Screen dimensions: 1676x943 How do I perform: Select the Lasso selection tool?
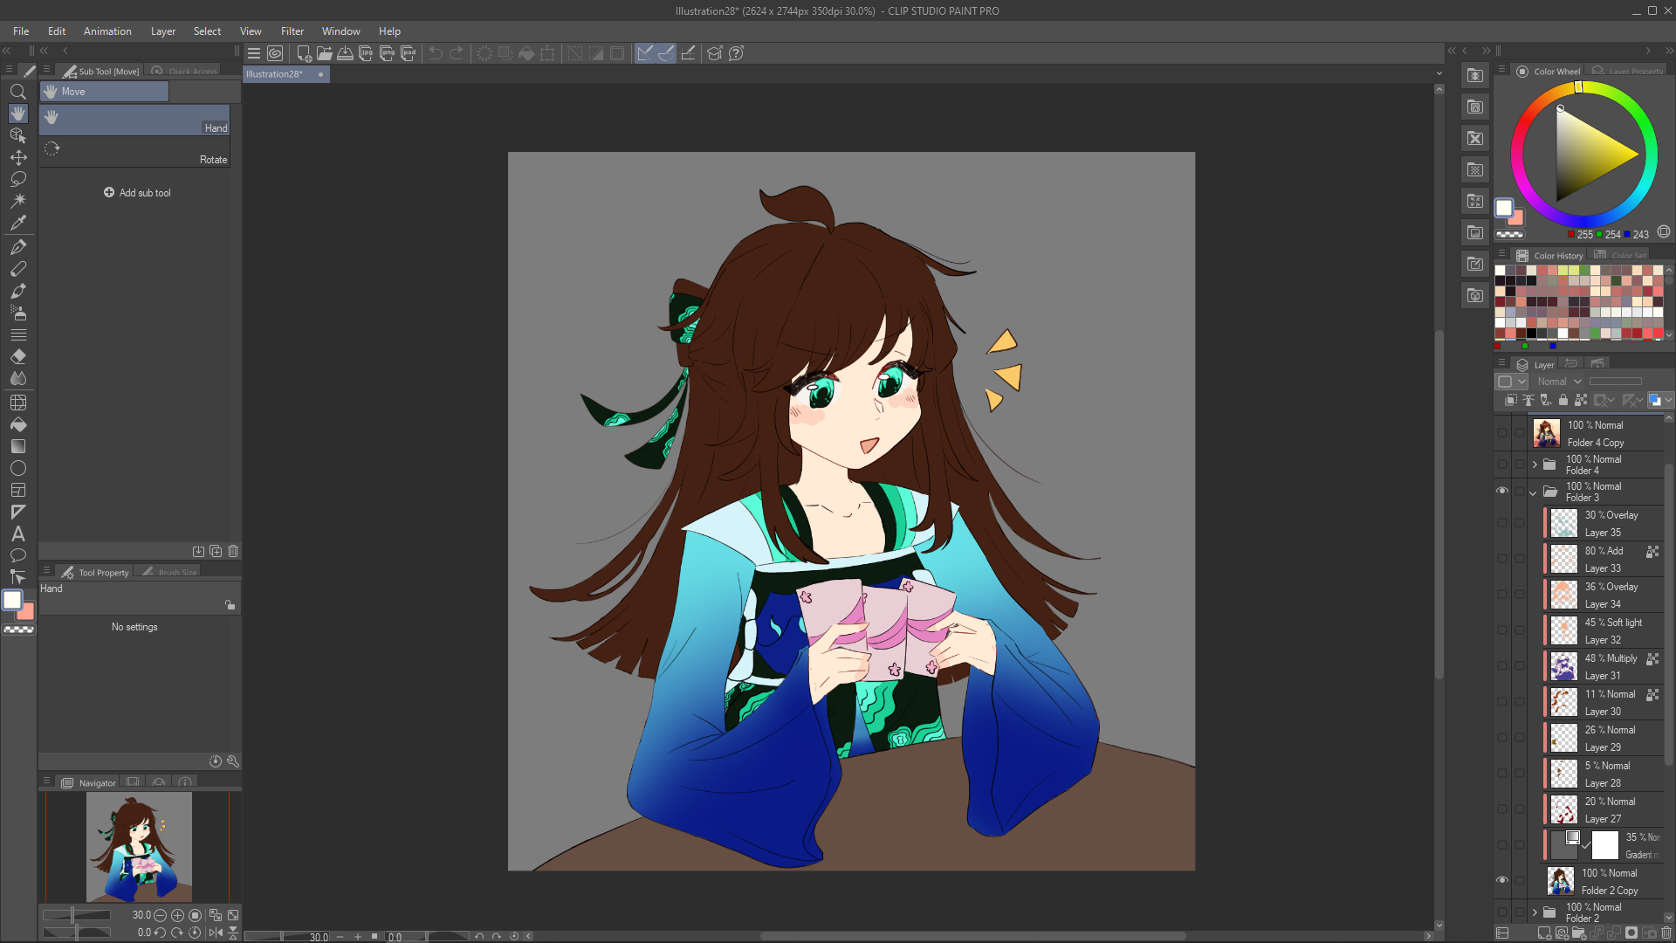point(17,179)
